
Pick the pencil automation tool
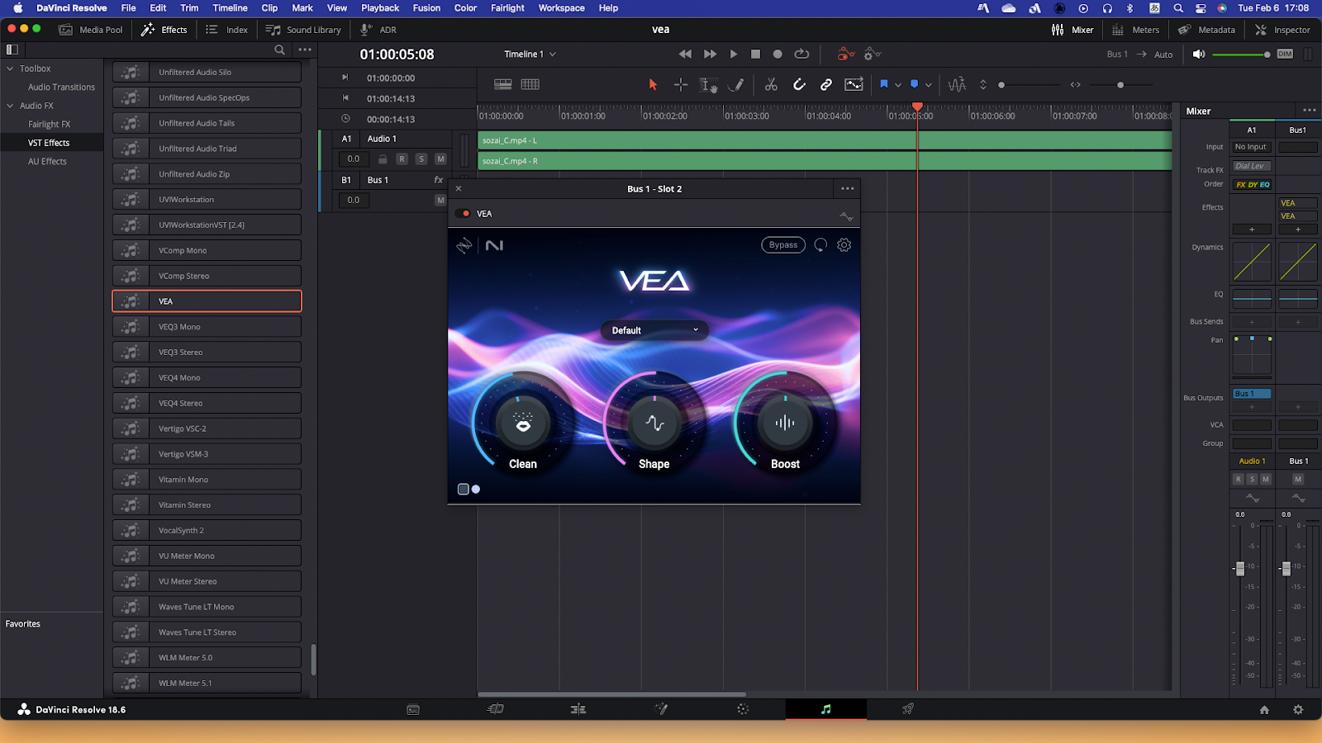(736, 84)
